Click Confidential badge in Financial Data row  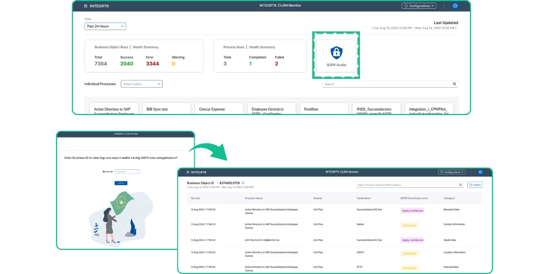pyautogui.click(x=410, y=269)
